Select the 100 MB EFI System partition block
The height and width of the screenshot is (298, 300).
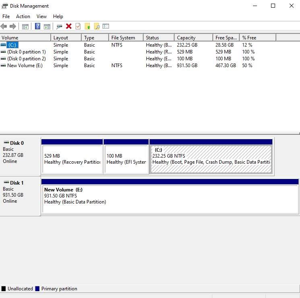[x=126, y=157]
